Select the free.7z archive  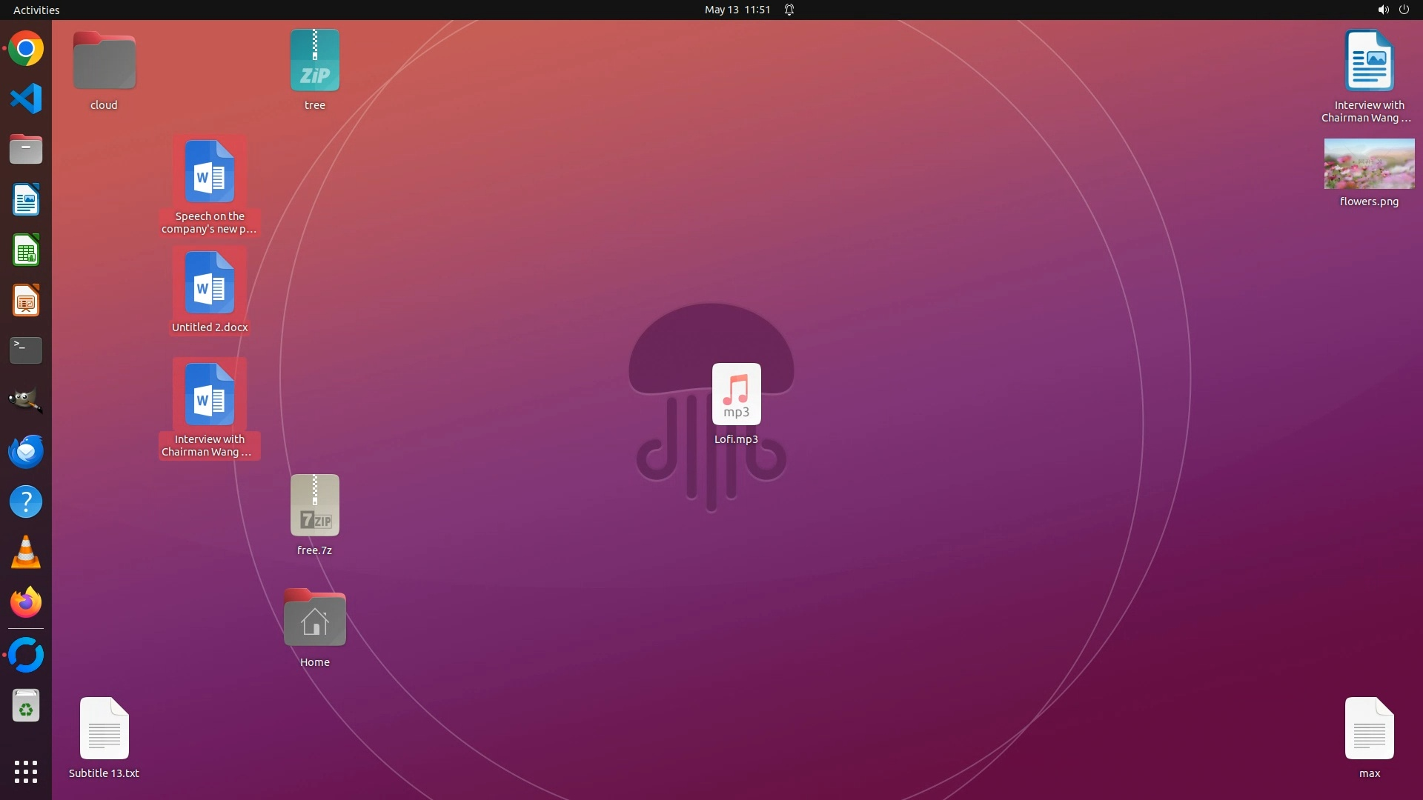(x=315, y=506)
